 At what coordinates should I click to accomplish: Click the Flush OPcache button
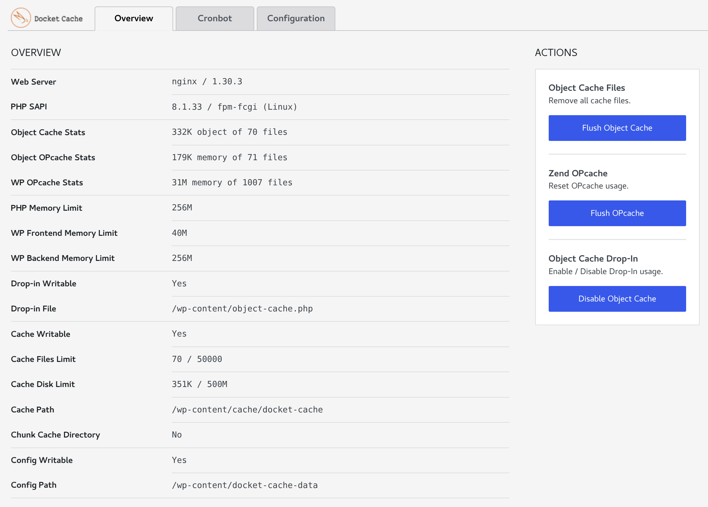click(617, 213)
